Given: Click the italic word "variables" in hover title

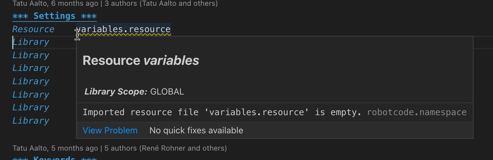Looking at the screenshot, I should click(x=171, y=61).
